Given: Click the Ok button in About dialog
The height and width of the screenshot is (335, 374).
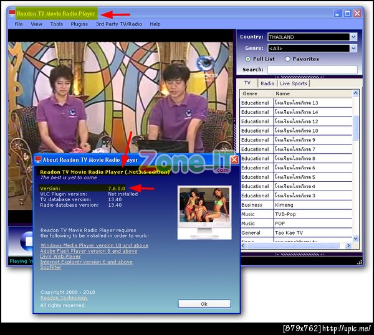Looking at the screenshot, I should tap(204, 304).
